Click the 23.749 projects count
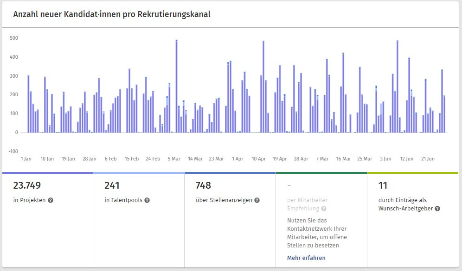This screenshot has width=462, height=271. tap(27, 185)
